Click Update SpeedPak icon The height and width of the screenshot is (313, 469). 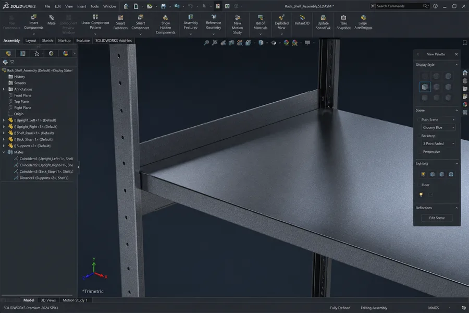pos(323,18)
